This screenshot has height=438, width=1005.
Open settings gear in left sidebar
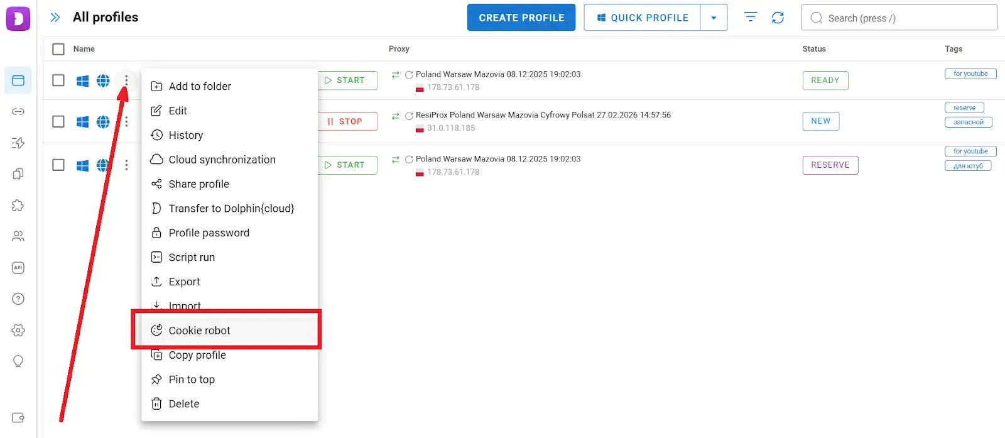pyautogui.click(x=18, y=330)
